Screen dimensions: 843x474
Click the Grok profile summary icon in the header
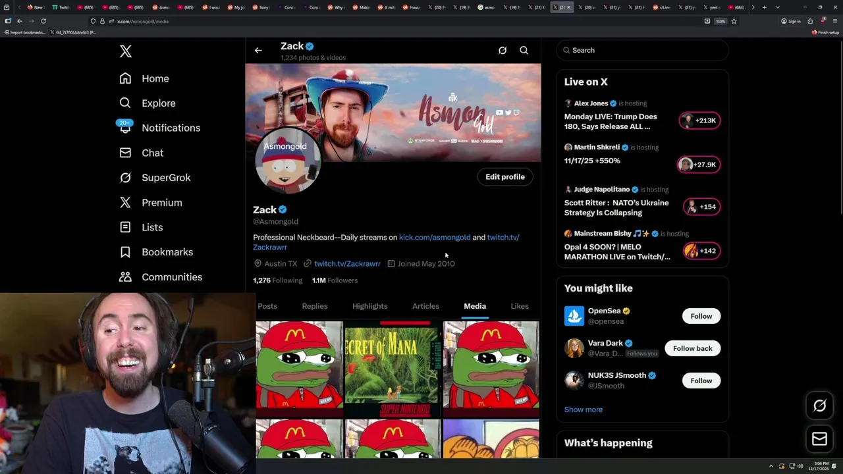(x=503, y=50)
